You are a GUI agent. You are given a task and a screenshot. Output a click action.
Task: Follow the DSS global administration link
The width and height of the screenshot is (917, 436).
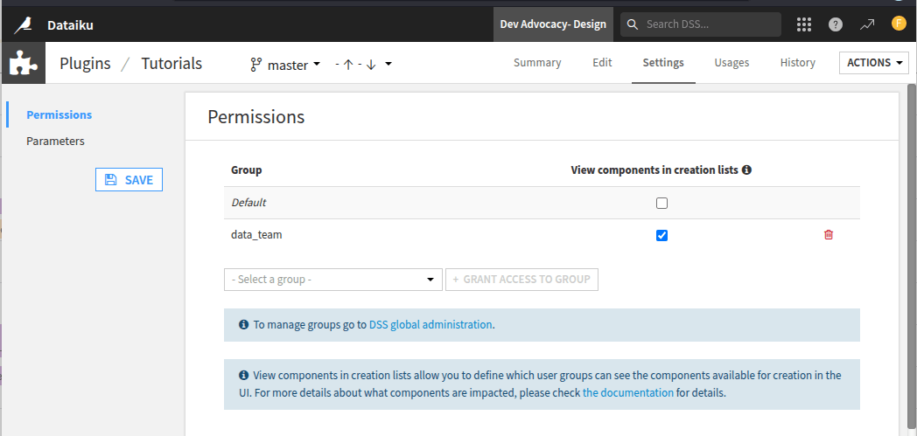pyautogui.click(x=430, y=324)
